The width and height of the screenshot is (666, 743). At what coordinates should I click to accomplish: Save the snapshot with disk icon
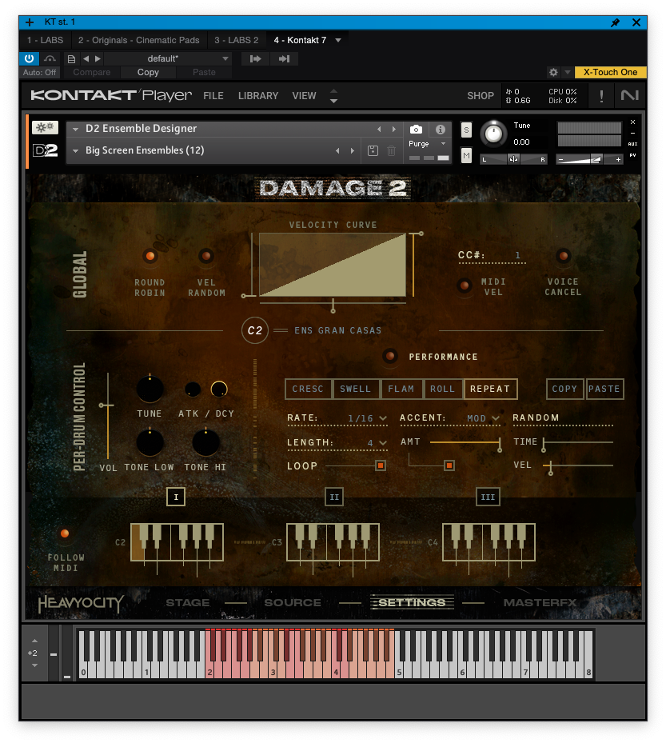373,150
